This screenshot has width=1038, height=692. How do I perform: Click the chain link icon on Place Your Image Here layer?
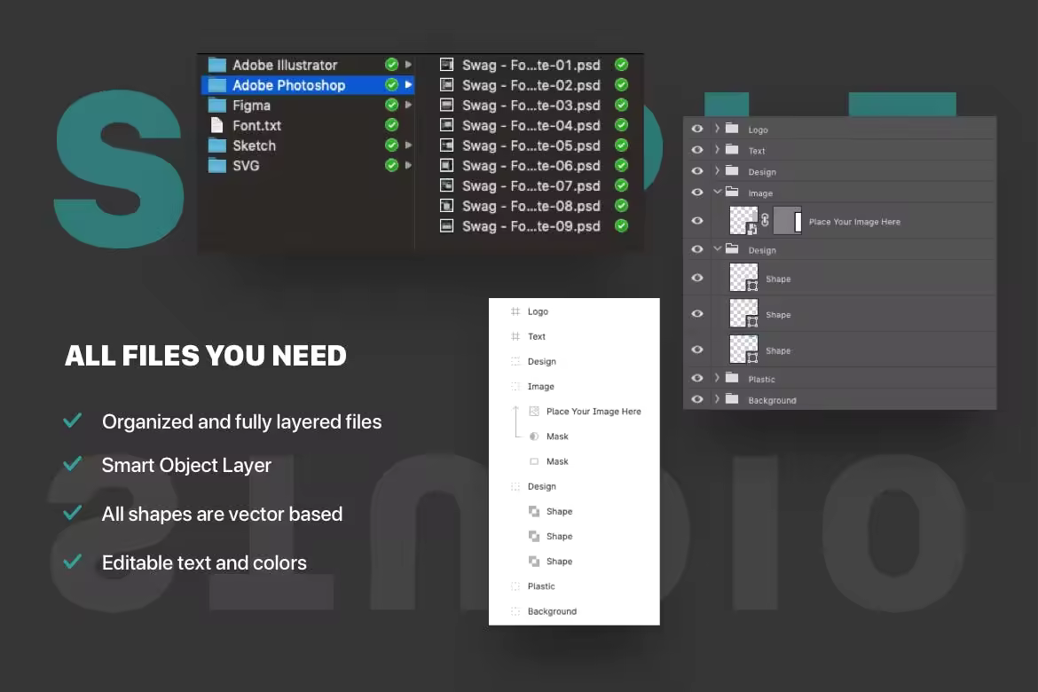(x=766, y=221)
